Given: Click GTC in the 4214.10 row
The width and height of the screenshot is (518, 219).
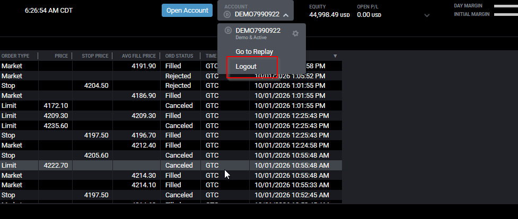Looking at the screenshot, I should click(x=212, y=185).
